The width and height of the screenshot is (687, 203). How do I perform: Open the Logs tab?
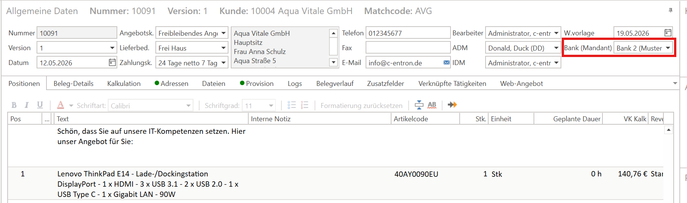pos(295,84)
